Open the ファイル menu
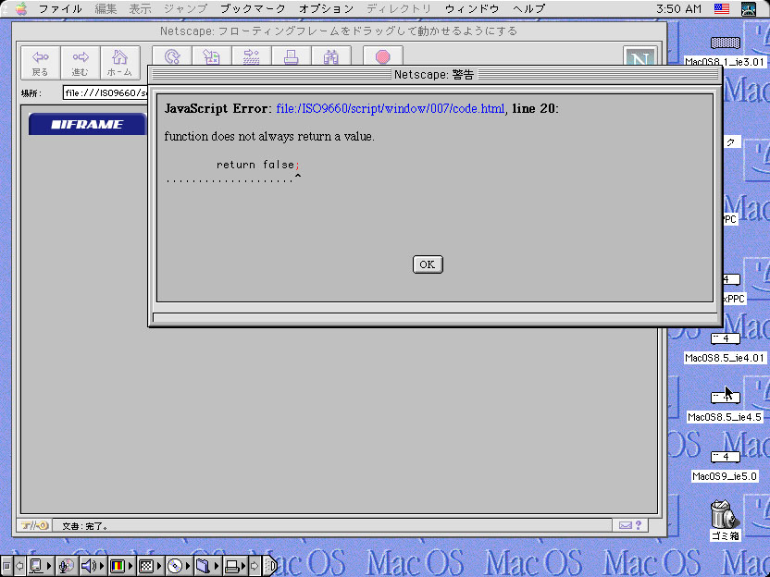 click(x=60, y=9)
